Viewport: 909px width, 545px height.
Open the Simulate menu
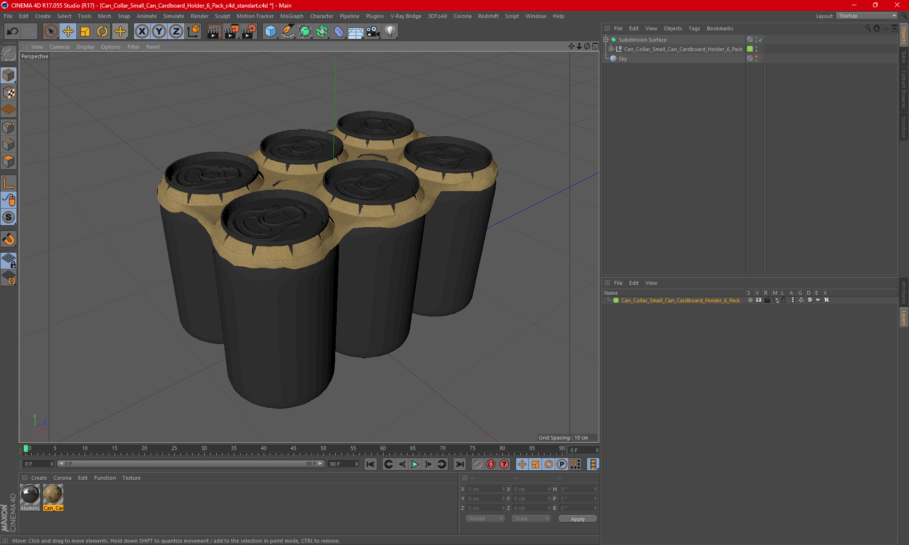click(x=173, y=16)
